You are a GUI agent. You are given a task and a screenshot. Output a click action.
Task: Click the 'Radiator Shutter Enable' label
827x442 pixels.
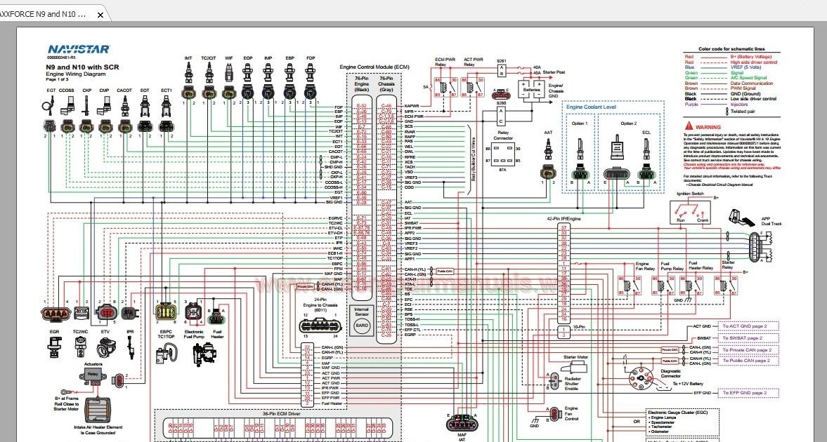pos(572,384)
